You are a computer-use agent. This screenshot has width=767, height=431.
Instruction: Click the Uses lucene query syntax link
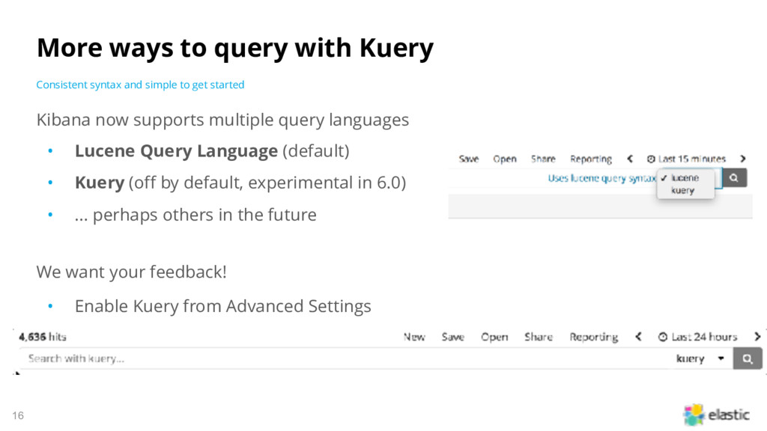601,178
